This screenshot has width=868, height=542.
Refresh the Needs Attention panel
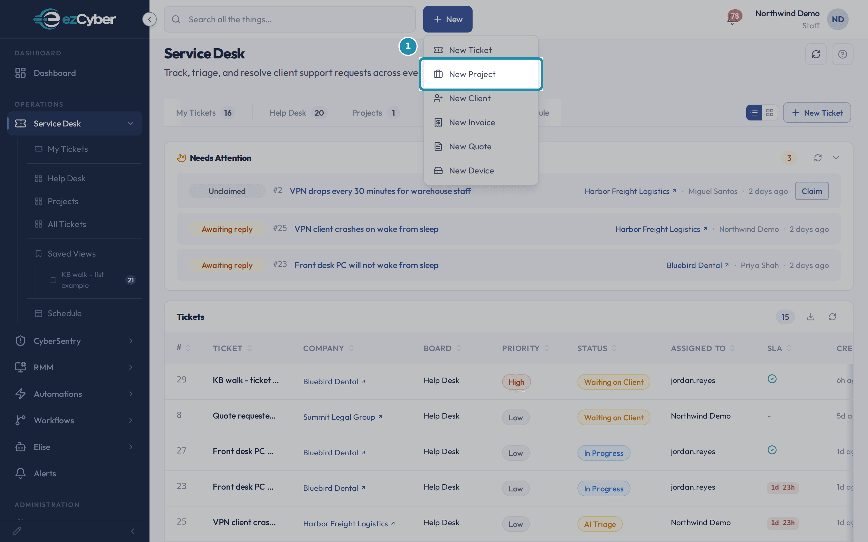click(818, 158)
